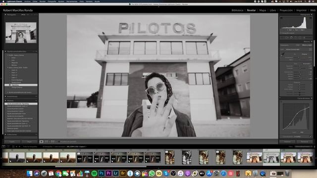Screen dimensions: 317x178
Task: Open the Trash in the Dock
Action: coord(287,173)
